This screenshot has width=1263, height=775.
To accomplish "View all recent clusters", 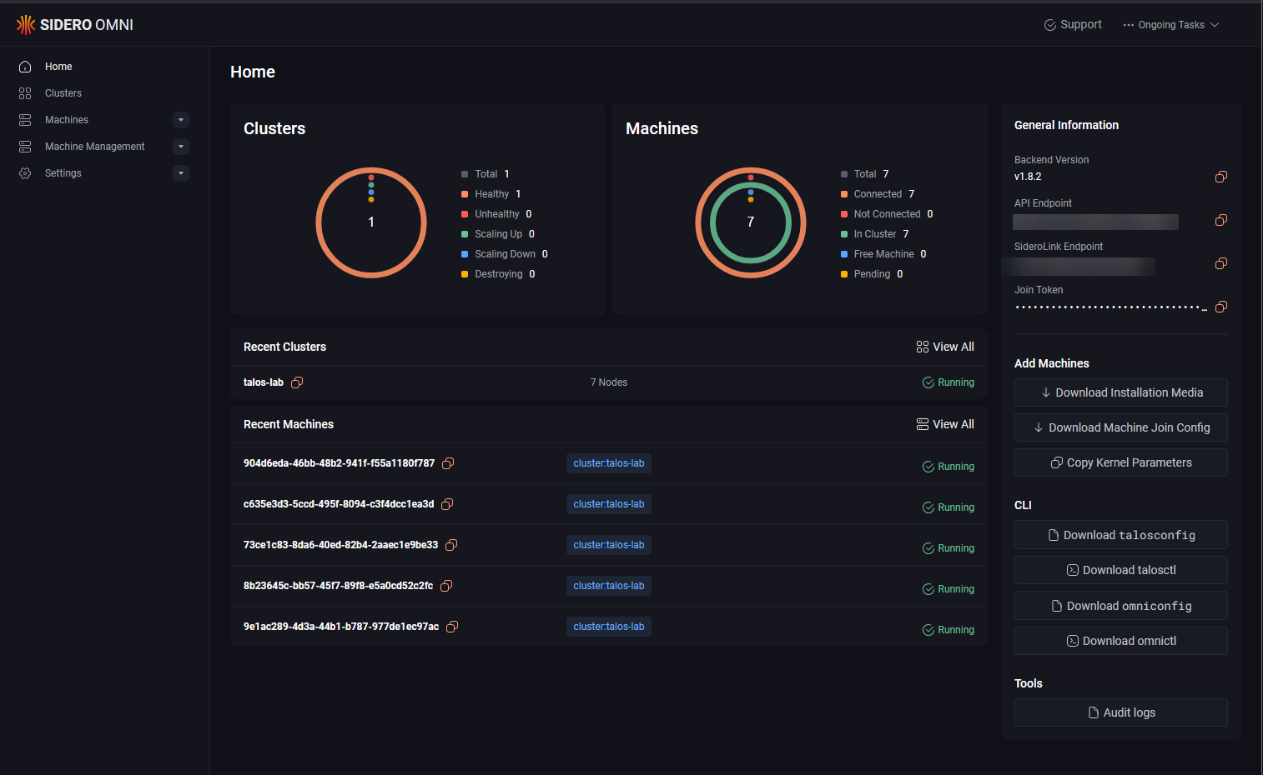I will [x=945, y=347].
